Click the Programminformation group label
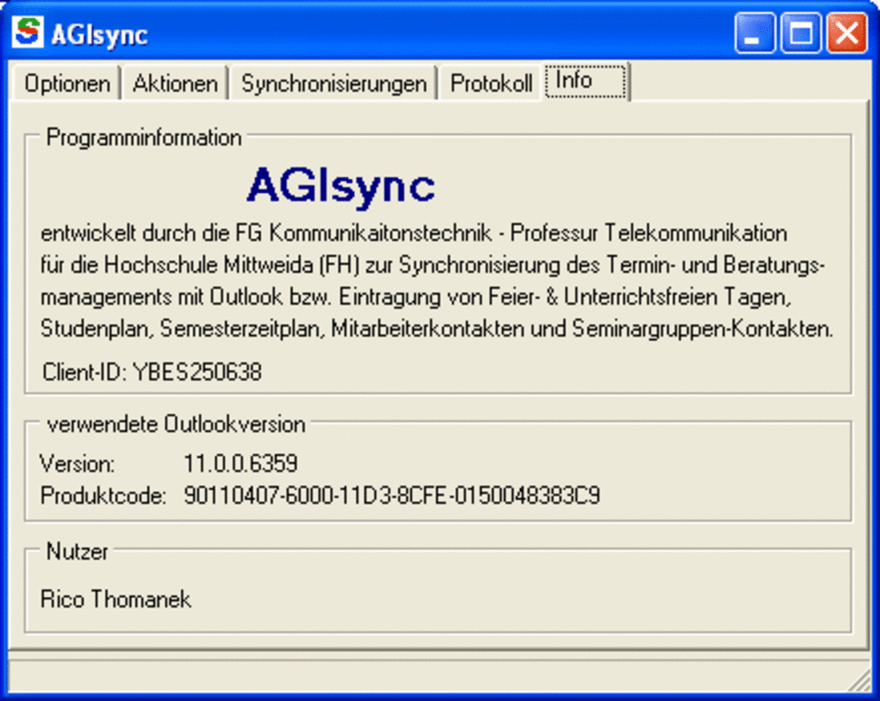The height and width of the screenshot is (701, 880). click(x=143, y=137)
